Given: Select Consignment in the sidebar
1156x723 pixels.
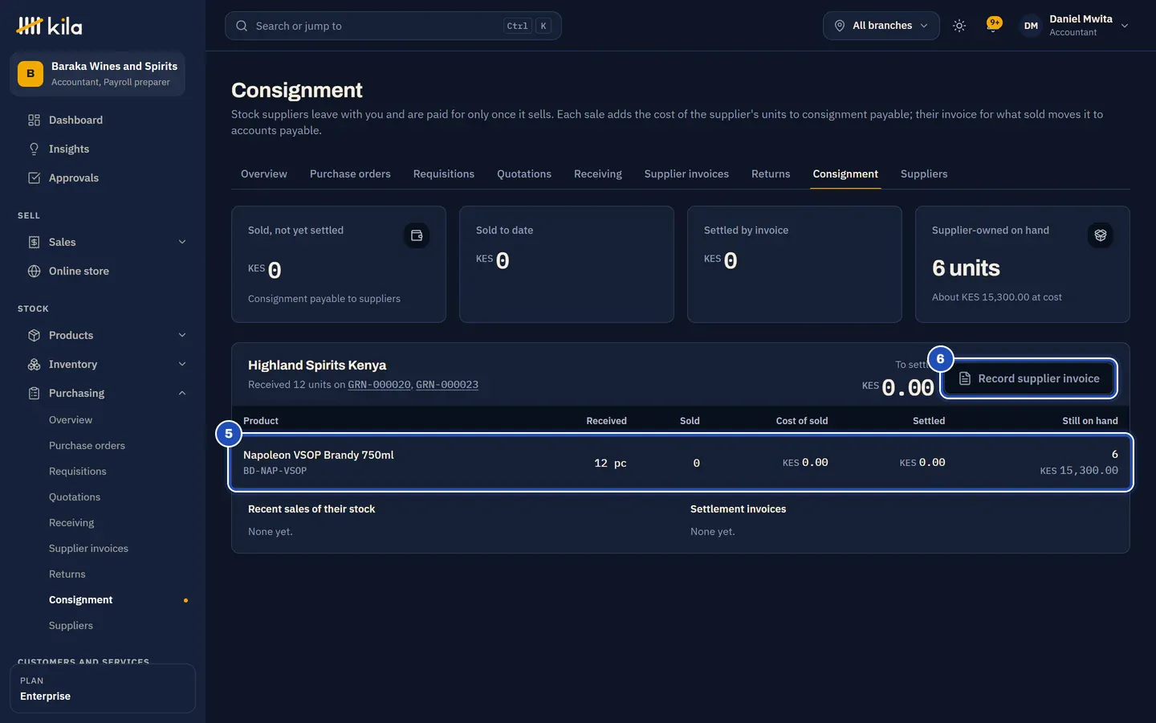Looking at the screenshot, I should click(80, 600).
